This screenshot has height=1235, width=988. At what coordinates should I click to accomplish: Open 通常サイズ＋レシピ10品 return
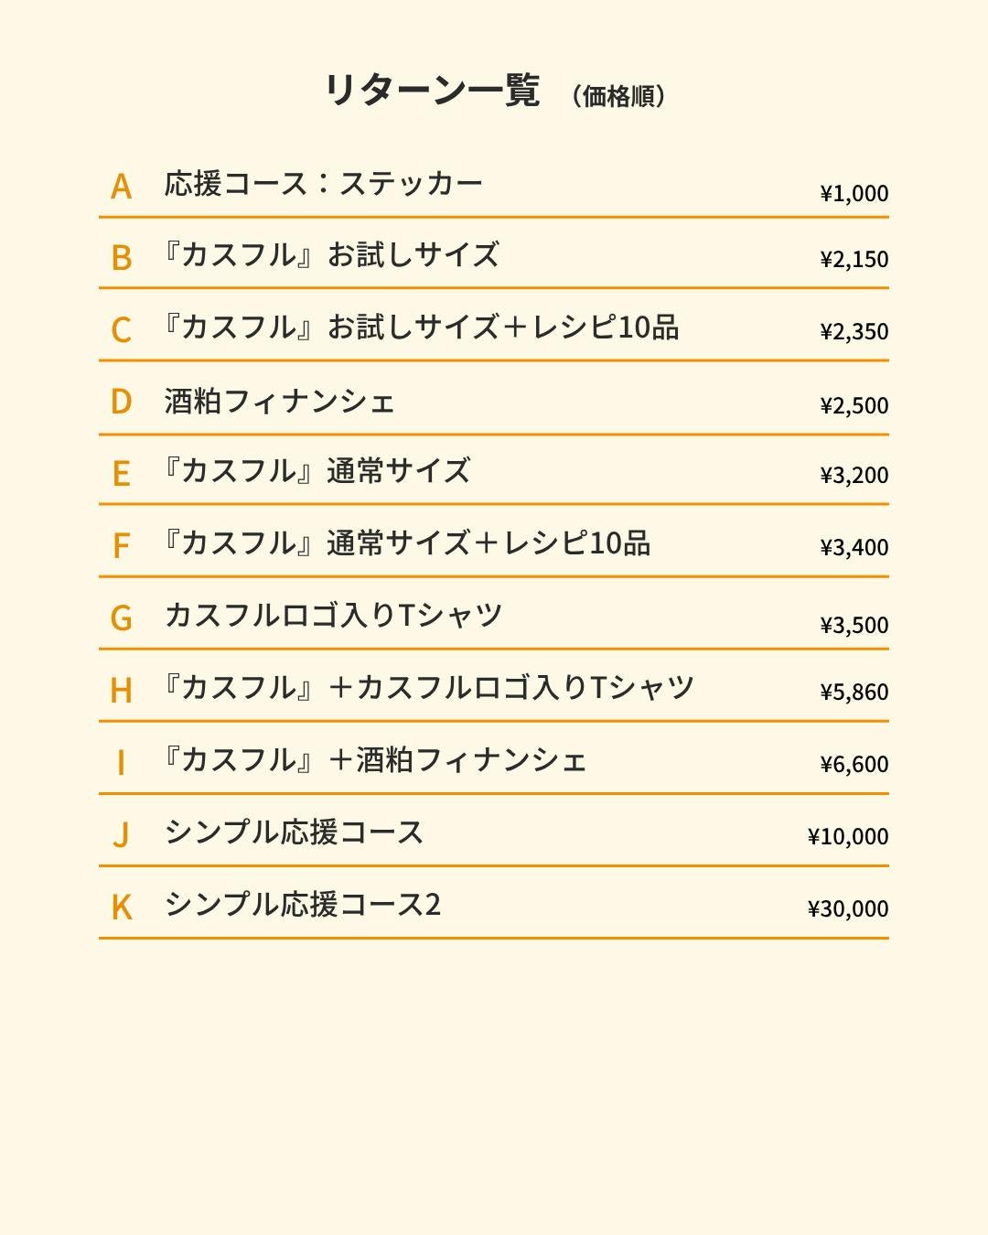click(x=405, y=543)
